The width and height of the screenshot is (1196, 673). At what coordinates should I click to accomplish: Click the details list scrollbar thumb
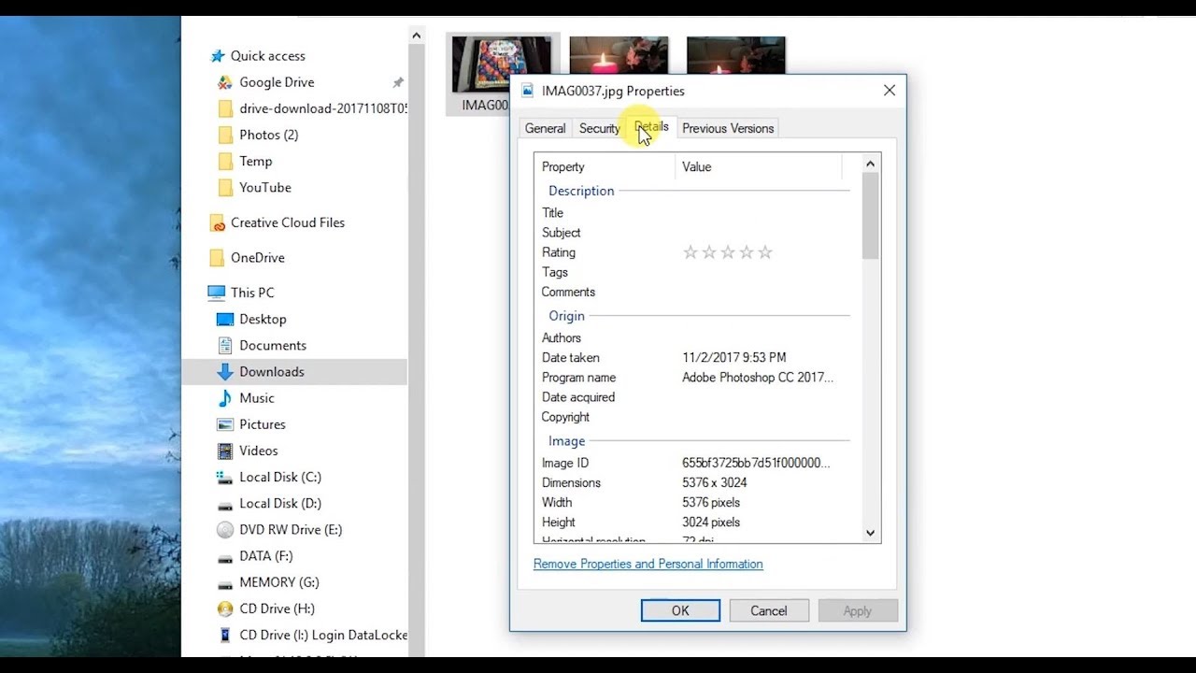(871, 216)
